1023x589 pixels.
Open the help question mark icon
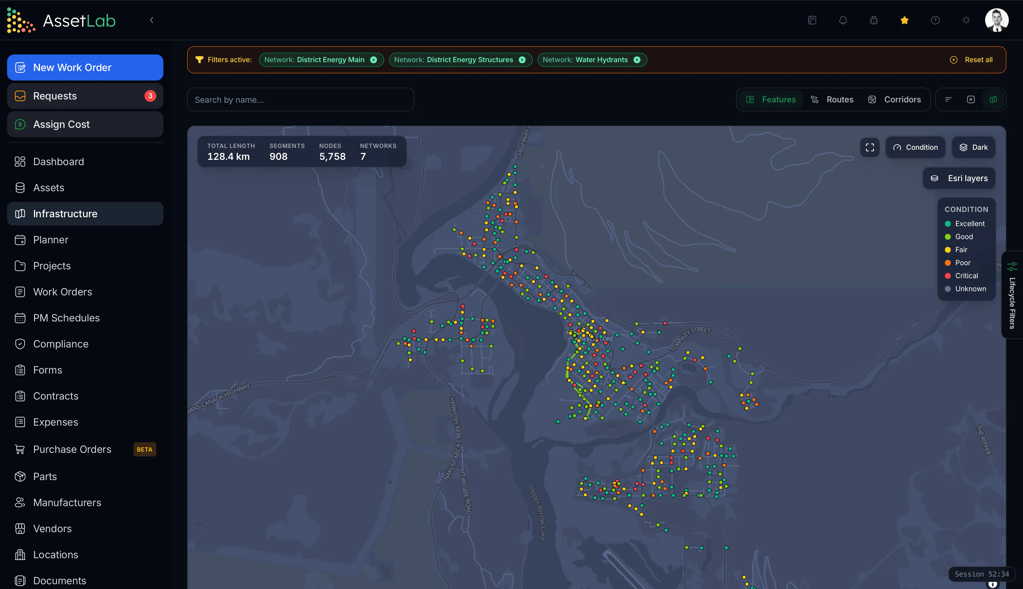tap(935, 20)
